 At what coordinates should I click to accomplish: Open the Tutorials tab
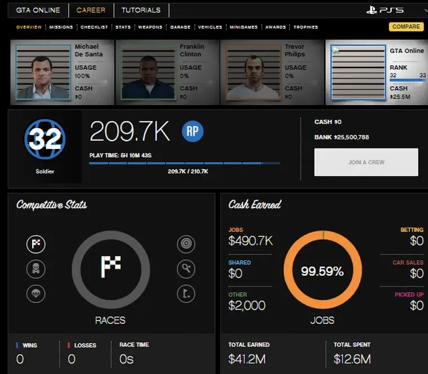click(x=141, y=10)
